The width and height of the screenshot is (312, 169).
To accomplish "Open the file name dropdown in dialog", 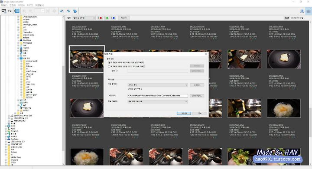I will 158,101.
